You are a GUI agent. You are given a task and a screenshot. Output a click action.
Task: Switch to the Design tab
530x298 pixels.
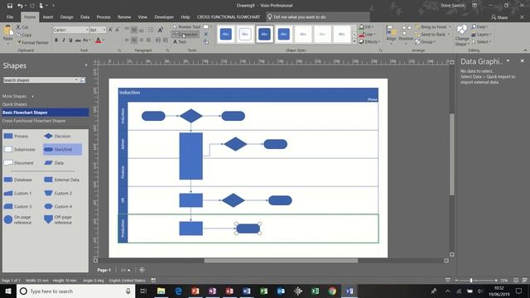[x=66, y=17]
